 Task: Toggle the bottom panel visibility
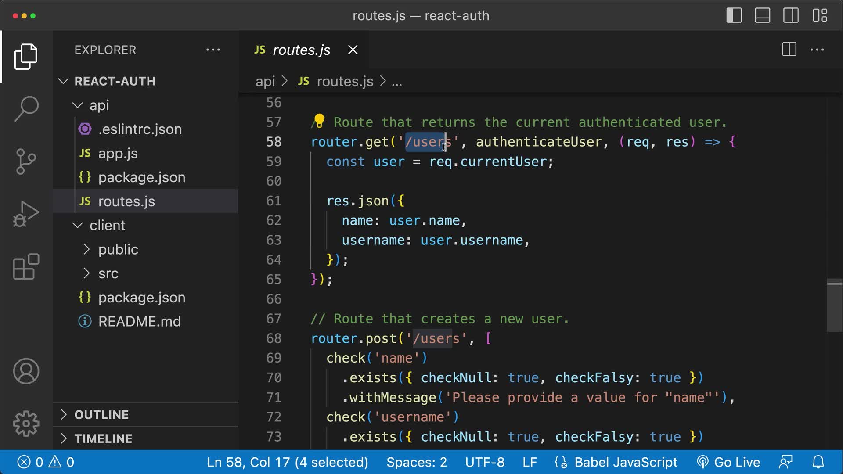pos(763,15)
